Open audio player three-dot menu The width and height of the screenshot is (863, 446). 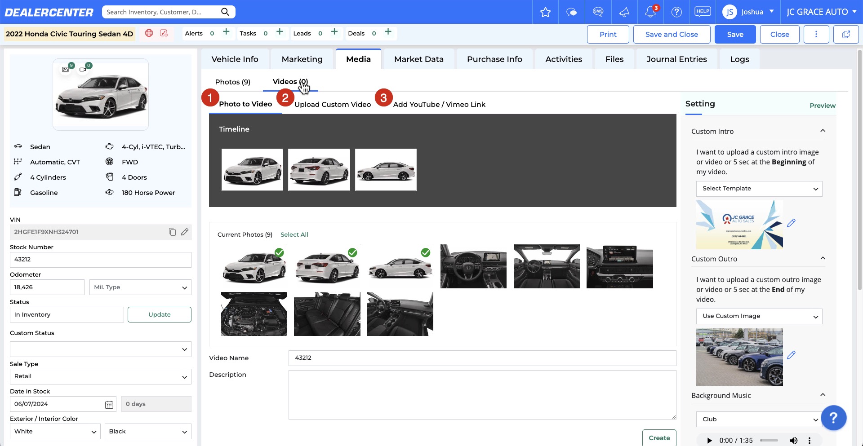810,441
